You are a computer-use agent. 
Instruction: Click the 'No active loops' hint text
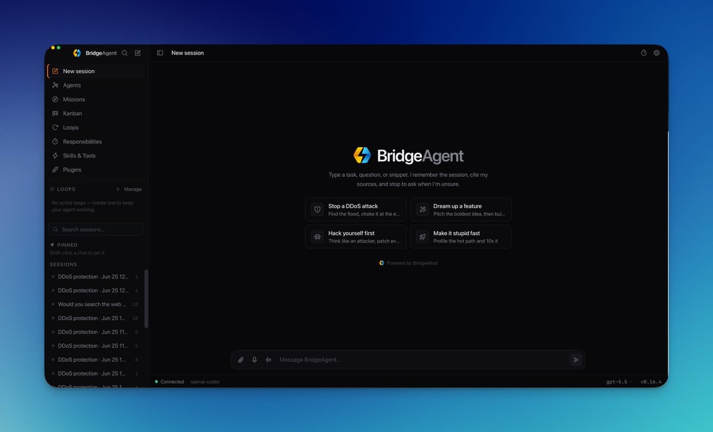click(92, 206)
